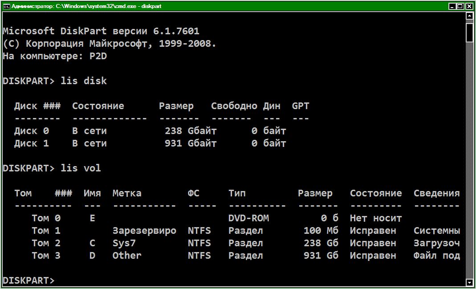Click the Том 0 volume entry

tap(46, 218)
